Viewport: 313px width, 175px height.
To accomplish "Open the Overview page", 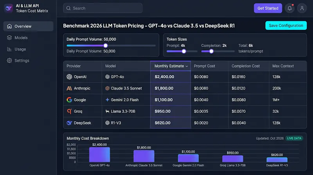I will coord(28,26).
